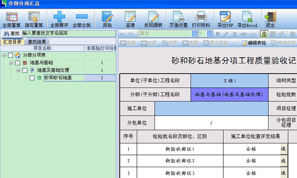Click the 全部重算 recalculate-all icon
This screenshot has width=297, height=178.
pos(11,19)
